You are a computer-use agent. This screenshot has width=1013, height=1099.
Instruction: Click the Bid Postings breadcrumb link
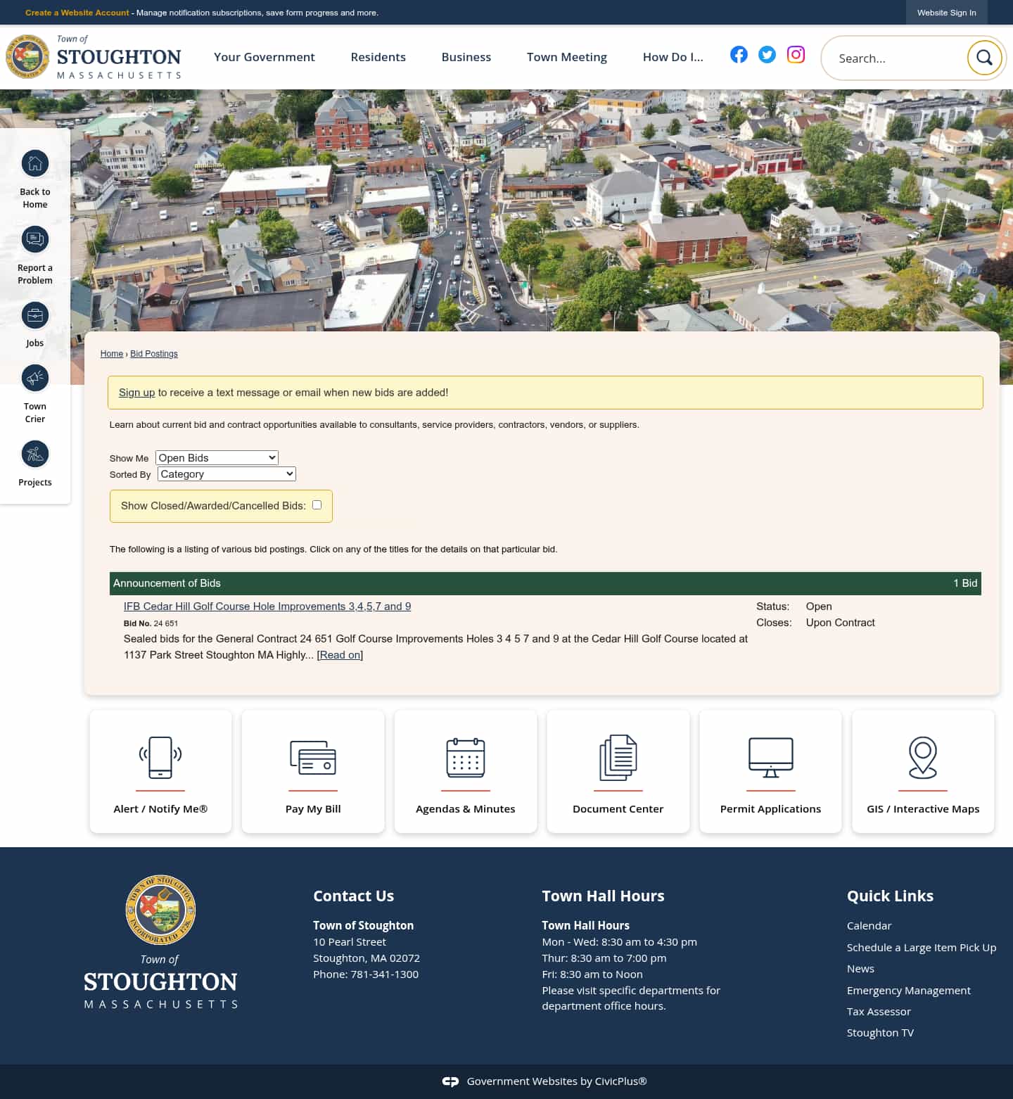(x=154, y=354)
